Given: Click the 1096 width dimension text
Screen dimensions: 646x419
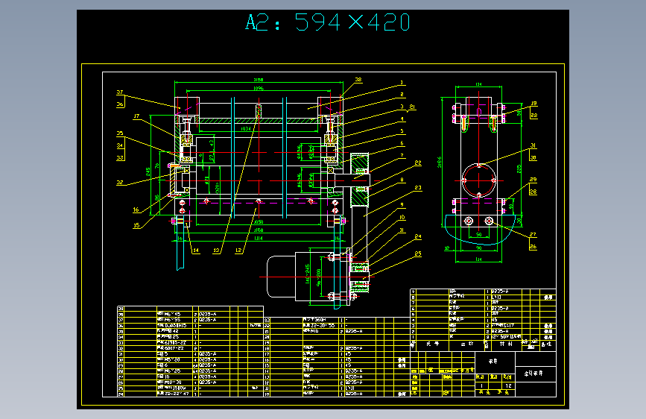Looking at the screenshot, I should coord(259,88).
